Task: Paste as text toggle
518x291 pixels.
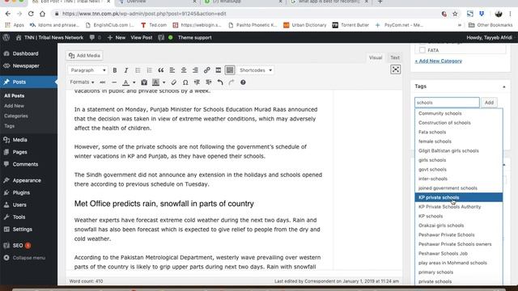Action: pos(144,82)
